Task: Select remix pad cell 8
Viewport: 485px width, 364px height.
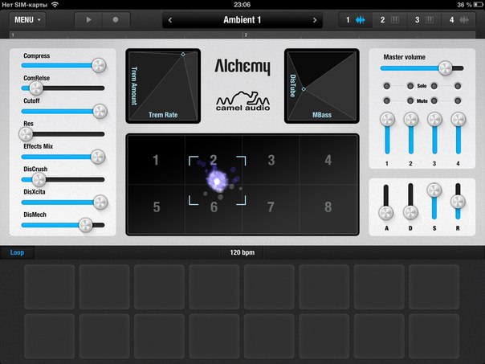Action: (x=328, y=207)
